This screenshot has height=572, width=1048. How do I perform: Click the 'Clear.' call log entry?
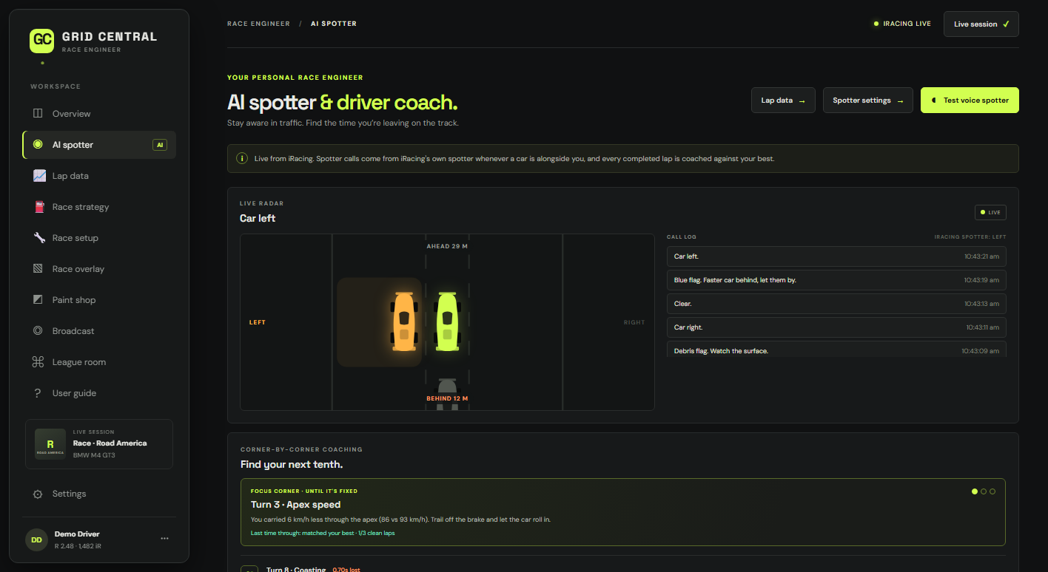click(836, 304)
